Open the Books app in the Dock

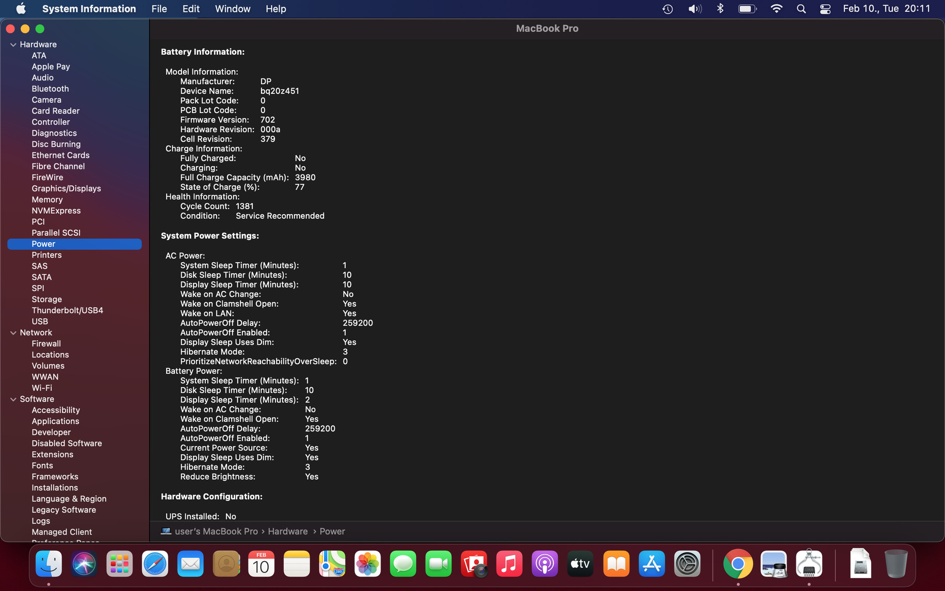pos(616,564)
